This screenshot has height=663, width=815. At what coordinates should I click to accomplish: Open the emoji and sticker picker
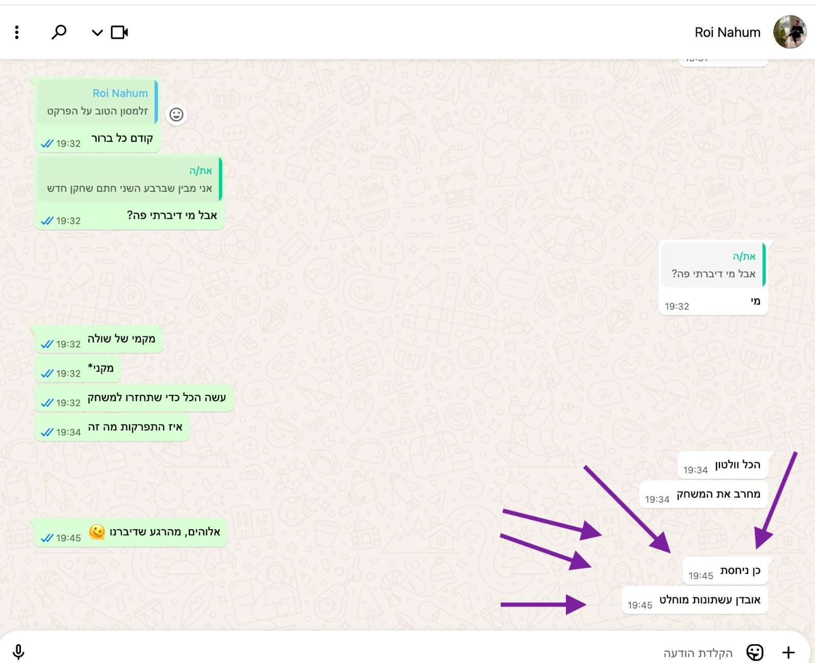pyautogui.click(x=755, y=652)
